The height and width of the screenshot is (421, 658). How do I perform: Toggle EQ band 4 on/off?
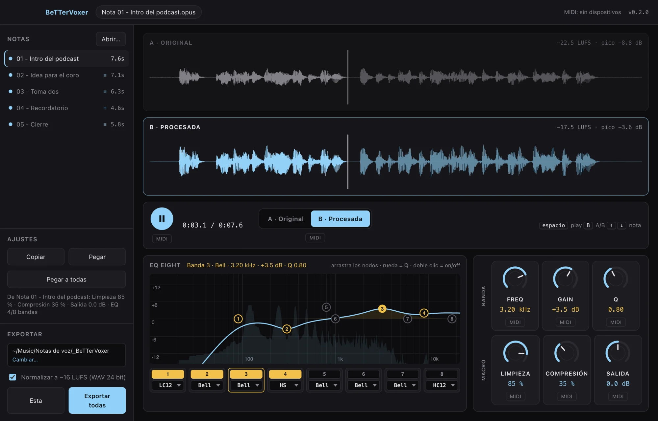coord(285,374)
